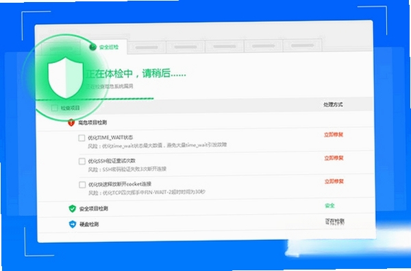Image resolution: width=411 pixels, height=271 pixels.
Task: Click the 检查项目 column header label
Action: click(x=70, y=108)
